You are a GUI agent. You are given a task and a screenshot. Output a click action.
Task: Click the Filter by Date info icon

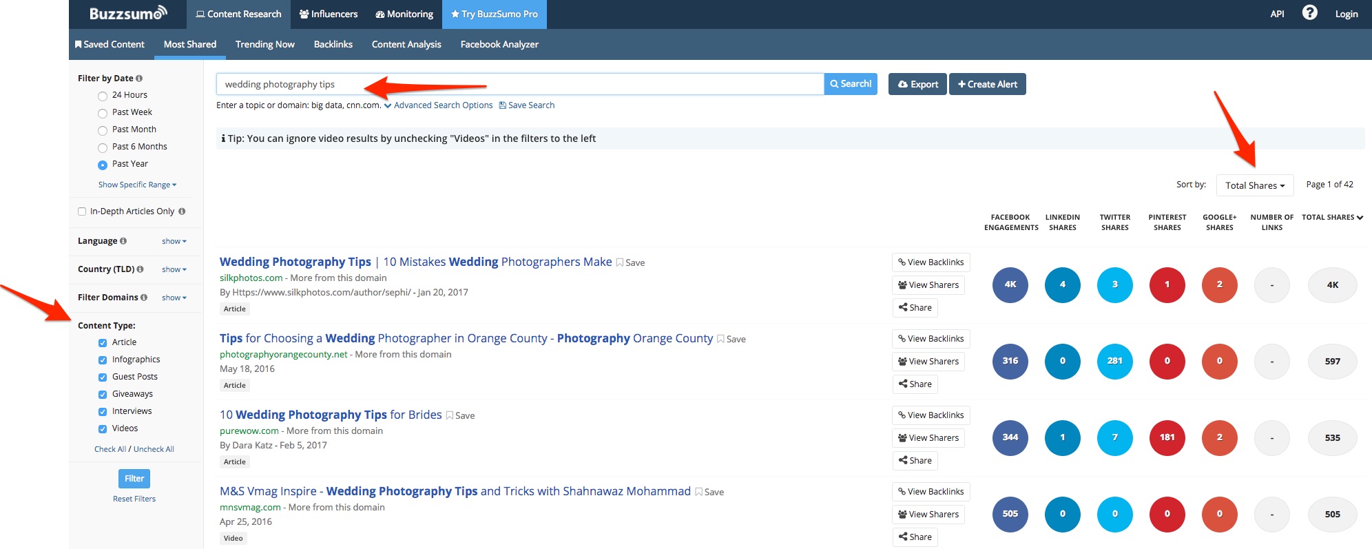click(139, 79)
